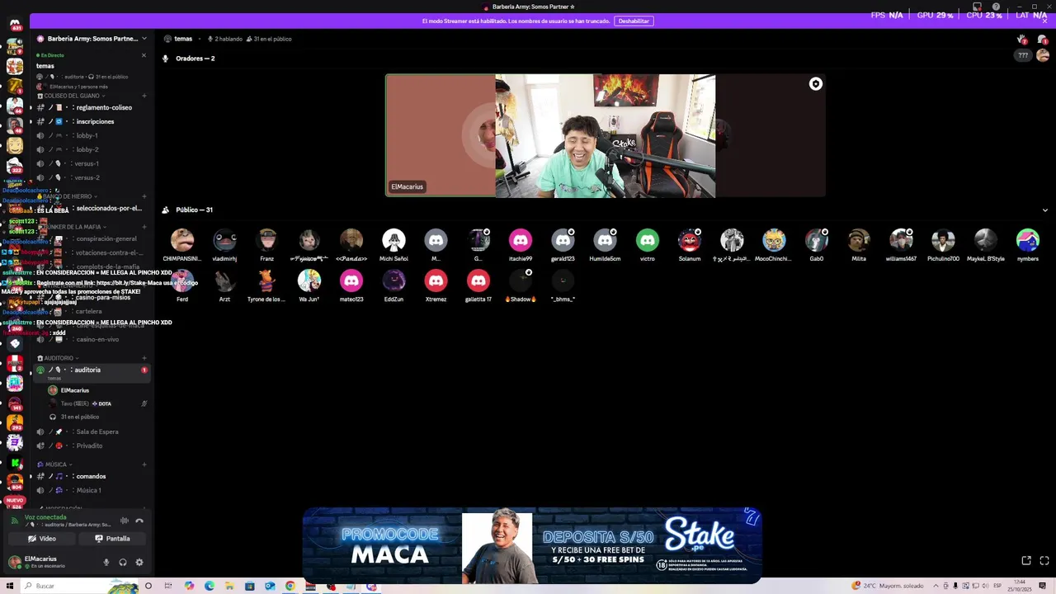This screenshot has height=594, width=1056.
Task: Join the versus-1 voice channel
Action: (91, 163)
